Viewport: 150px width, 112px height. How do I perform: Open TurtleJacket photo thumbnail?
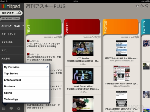[x=121, y=73]
